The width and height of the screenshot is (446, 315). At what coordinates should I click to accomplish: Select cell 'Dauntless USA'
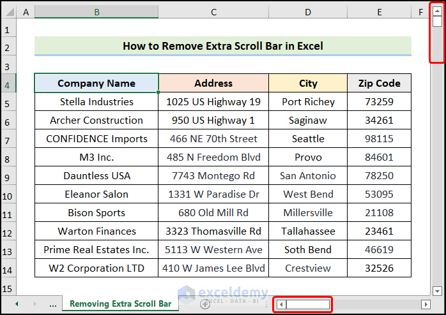(x=96, y=175)
